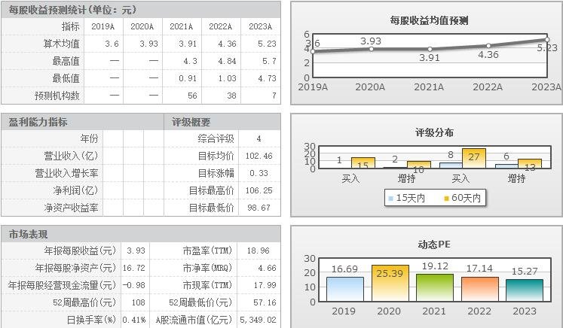
Task: Click the 2020A point on EPS line chart
Action: coord(372,49)
